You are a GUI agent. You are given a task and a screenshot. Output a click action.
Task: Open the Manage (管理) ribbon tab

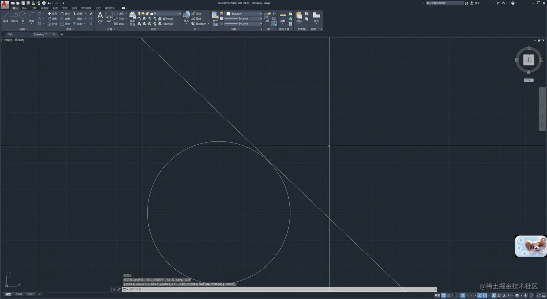pyautogui.click(x=65, y=8)
